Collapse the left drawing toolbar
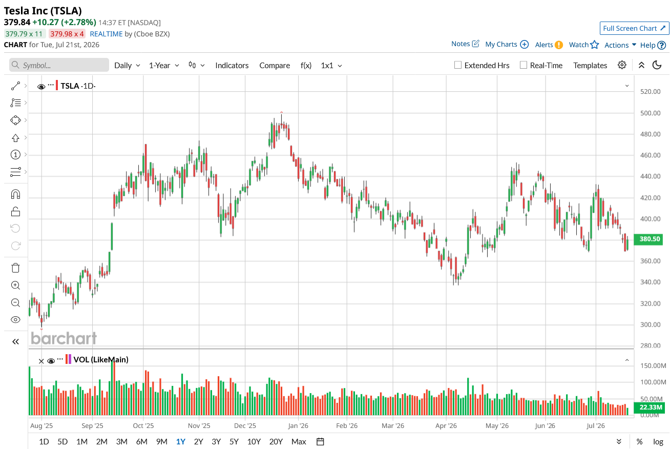 [15, 341]
